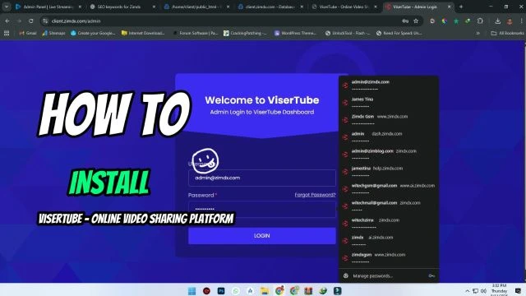The width and height of the screenshot is (526, 296).
Task: Open Manage passwords option
Action: tap(389, 276)
